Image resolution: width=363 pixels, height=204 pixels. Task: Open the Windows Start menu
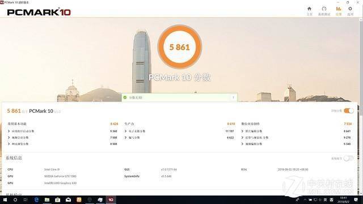[x=5, y=199]
